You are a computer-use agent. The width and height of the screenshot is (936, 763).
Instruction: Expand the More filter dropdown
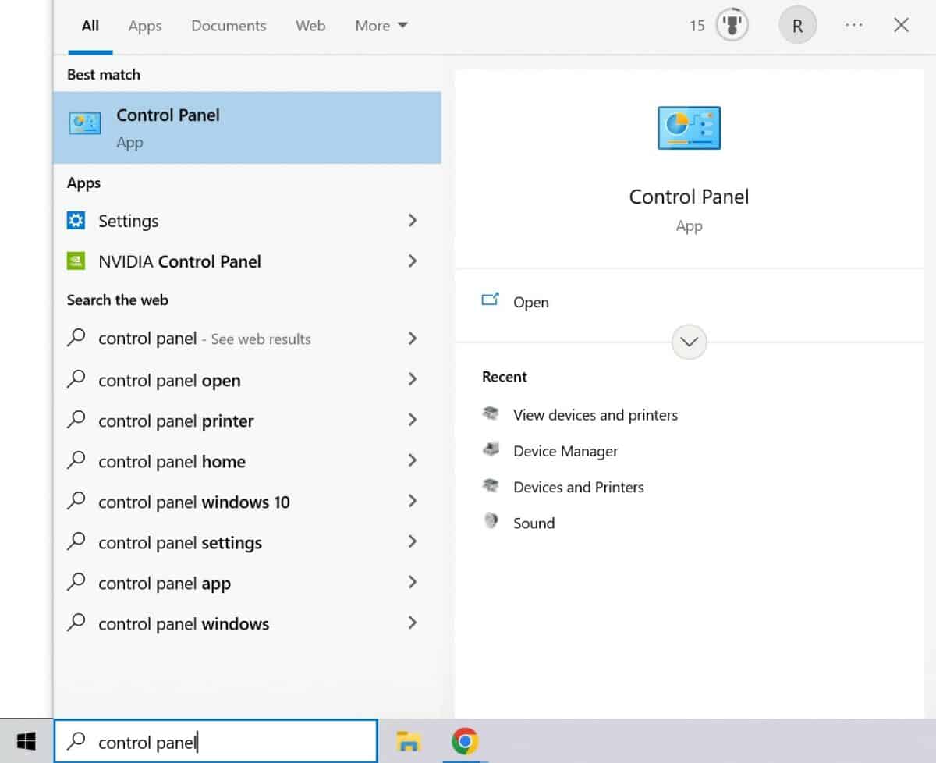(x=381, y=26)
